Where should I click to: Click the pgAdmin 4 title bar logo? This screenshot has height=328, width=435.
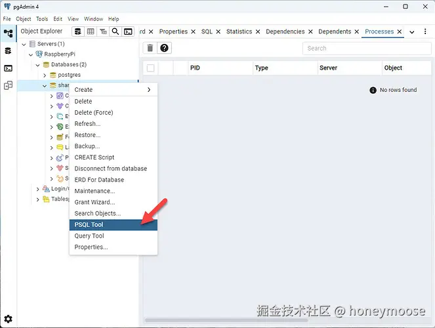point(7,7)
